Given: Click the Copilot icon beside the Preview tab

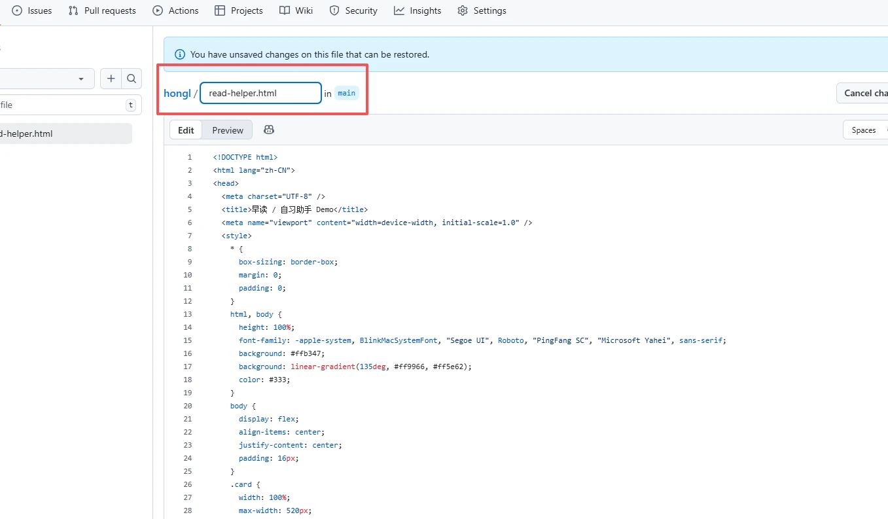Looking at the screenshot, I should (x=268, y=130).
